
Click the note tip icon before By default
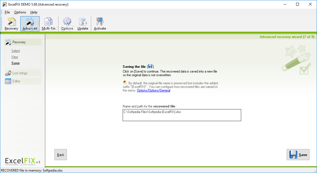(x=125, y=83)
